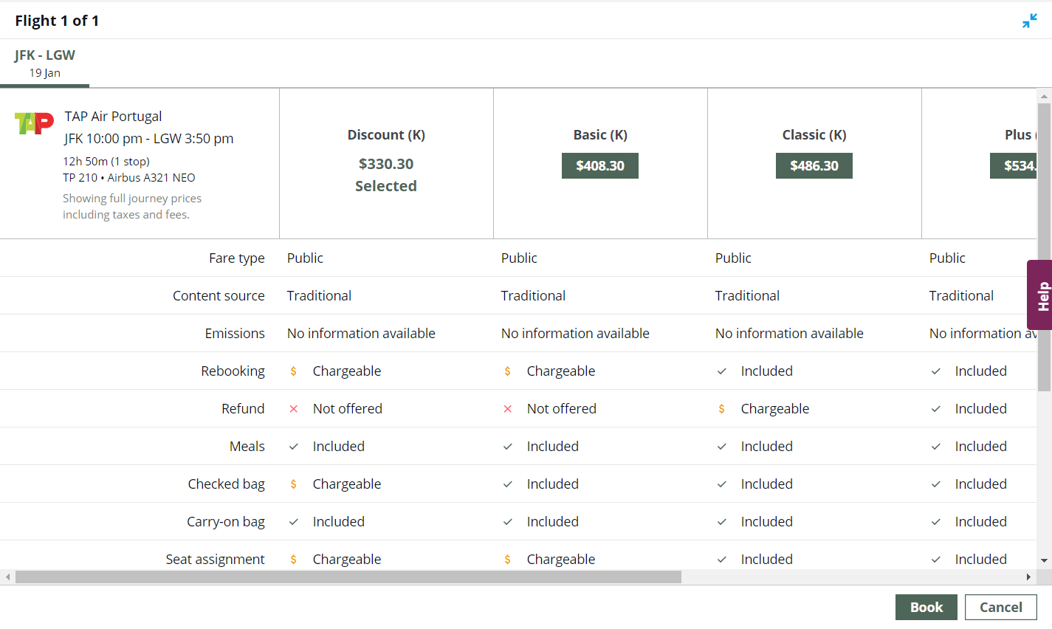Click the dollar icon in Discount Rebooking row

click(x=293, y=371)
